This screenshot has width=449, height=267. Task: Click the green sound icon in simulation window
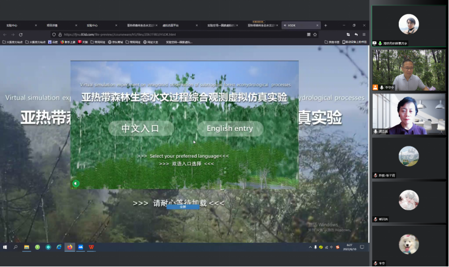76,183
